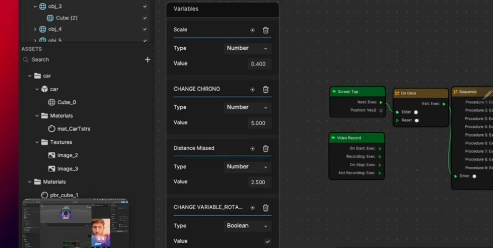Click the Screen Tap node flag icon
The width and height of the screenshot is (493, 248).
[334, 92]
